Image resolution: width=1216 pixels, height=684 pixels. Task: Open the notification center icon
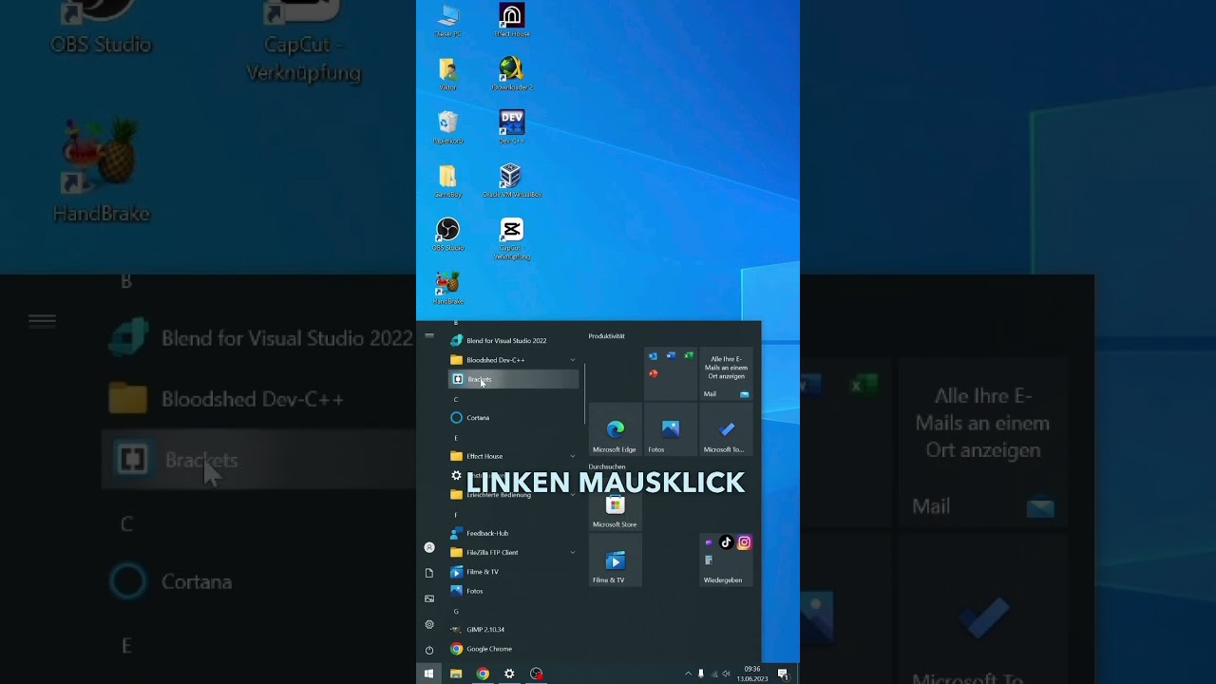[783, 674]
